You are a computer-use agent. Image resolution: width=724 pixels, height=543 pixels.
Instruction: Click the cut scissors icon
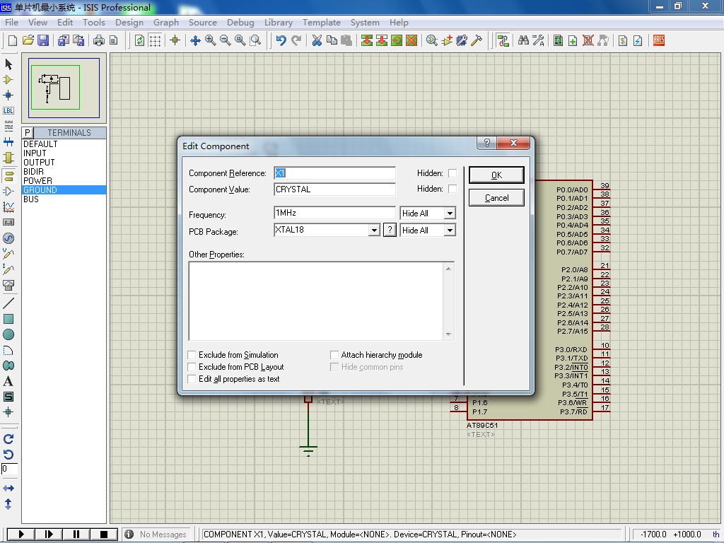tap(317, 41)
